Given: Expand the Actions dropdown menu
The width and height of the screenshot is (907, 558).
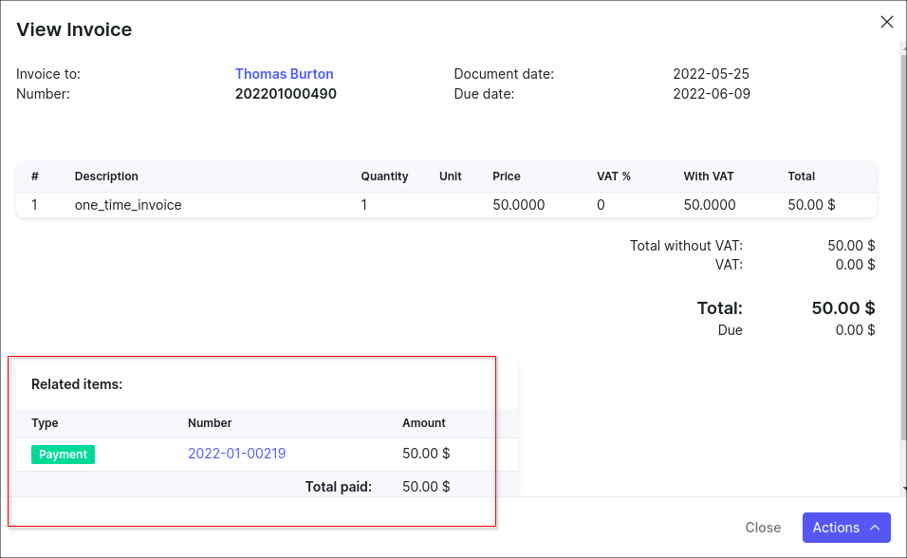Looking at the screenshot, I should click(846, 528).
